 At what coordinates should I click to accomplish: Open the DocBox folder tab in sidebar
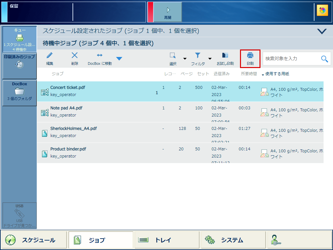20,93
